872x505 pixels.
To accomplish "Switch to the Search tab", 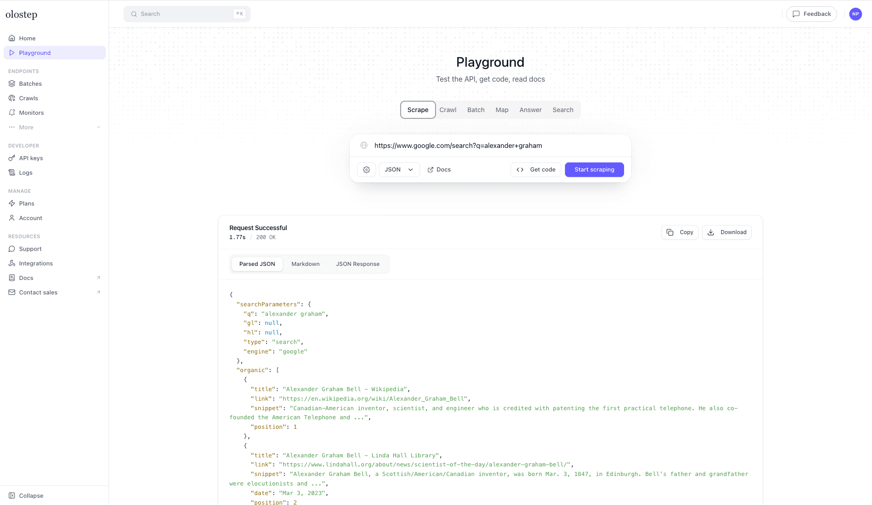I will pyautogui.click(x=563, y=110).
